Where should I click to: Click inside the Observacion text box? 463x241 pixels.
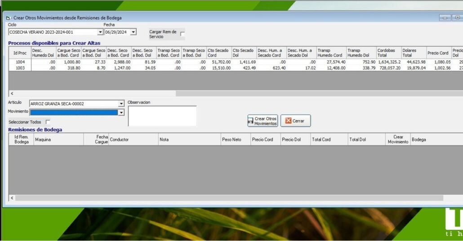(x=162, y=116)
